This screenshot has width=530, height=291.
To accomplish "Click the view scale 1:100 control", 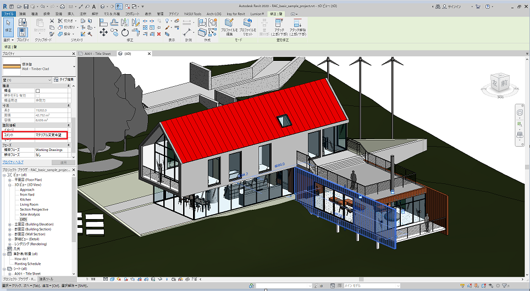I will coord(91,279).
